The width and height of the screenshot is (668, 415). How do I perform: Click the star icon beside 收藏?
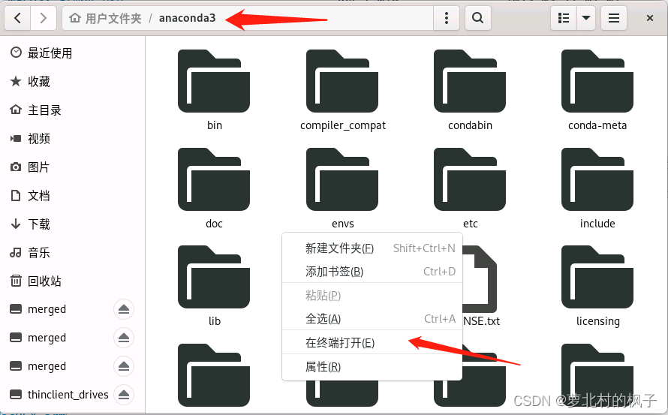pyautogui.click(x=16, y=81)
